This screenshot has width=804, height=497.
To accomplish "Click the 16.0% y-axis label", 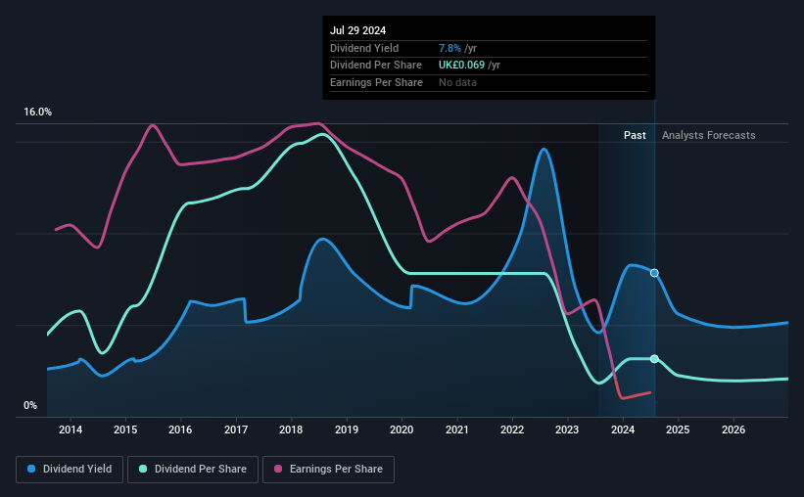I will pyautogui.click(x=37, y=113).
